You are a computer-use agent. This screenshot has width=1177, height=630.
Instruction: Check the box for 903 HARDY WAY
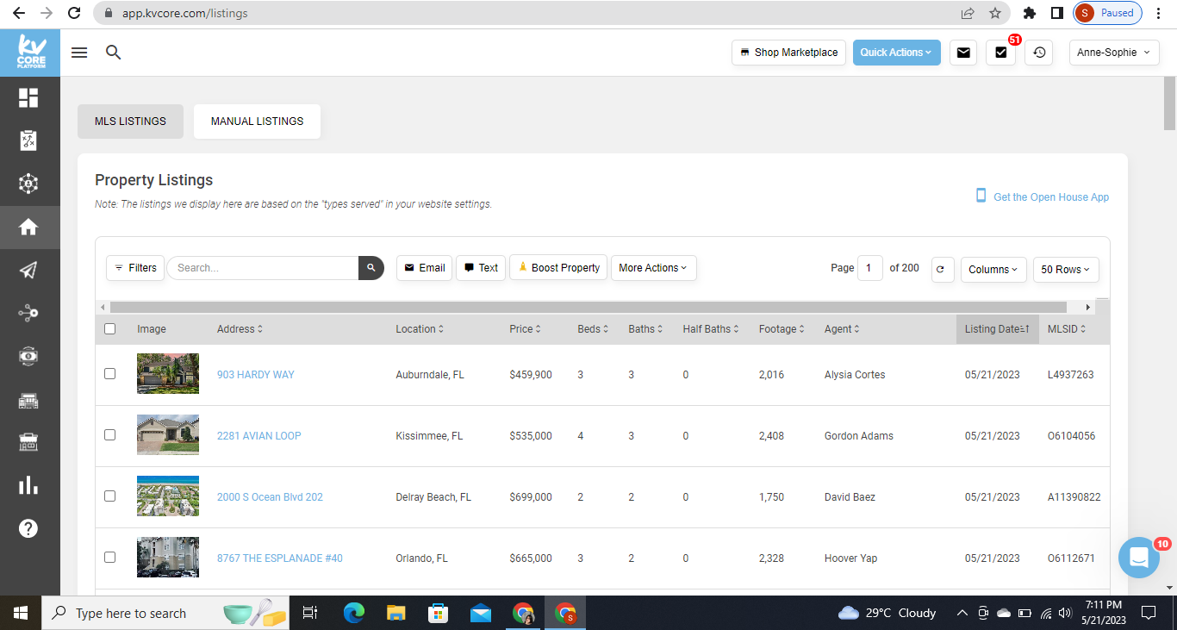[x=109, y=374]
